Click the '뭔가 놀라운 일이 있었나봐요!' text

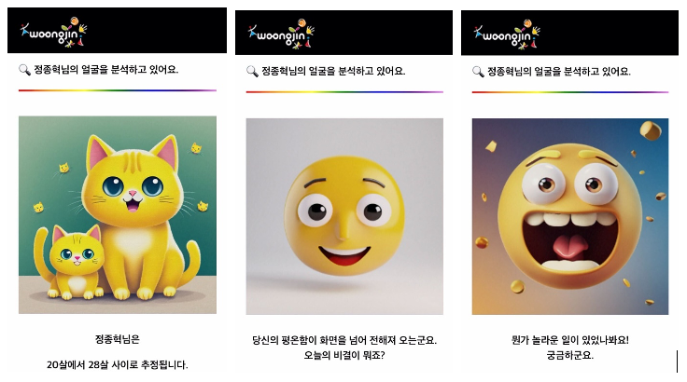coord(570,340)
